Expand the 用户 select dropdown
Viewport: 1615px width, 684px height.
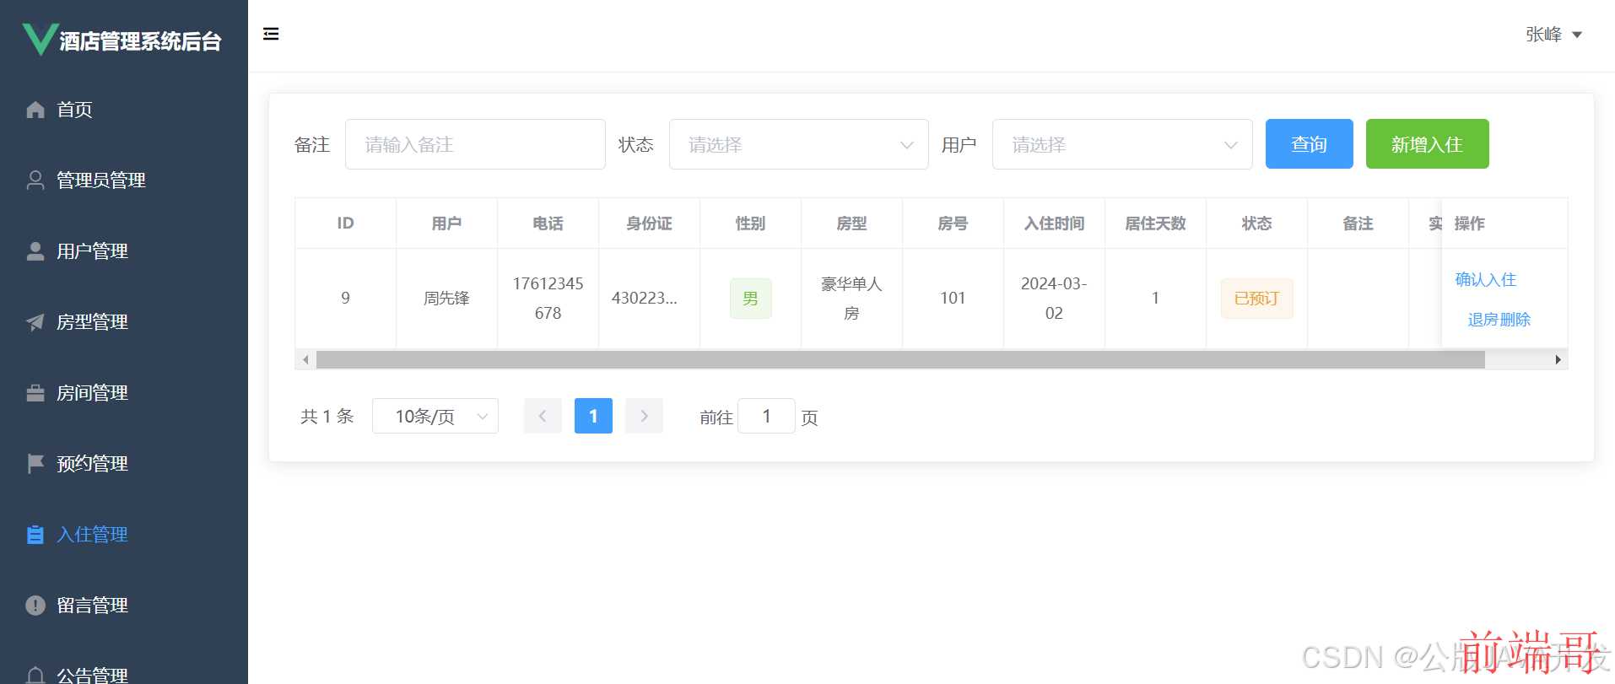[x=1122, y=144]
